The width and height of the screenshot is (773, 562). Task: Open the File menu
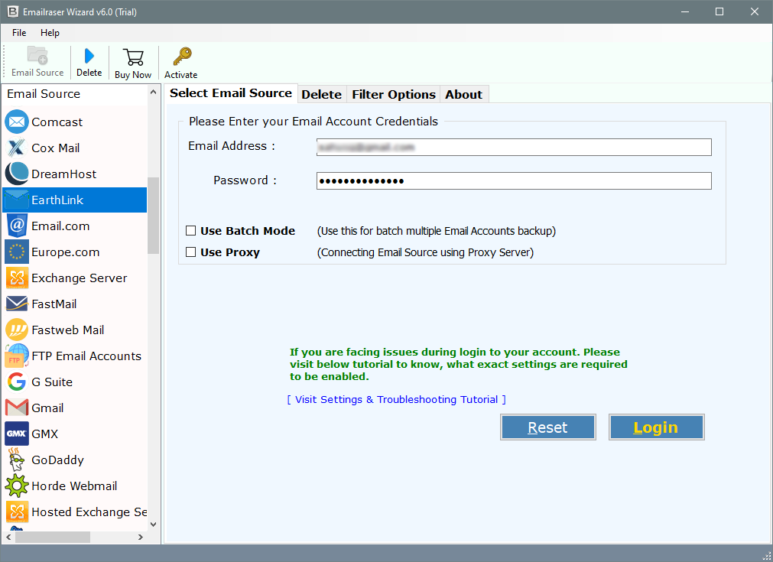[19, 33]
